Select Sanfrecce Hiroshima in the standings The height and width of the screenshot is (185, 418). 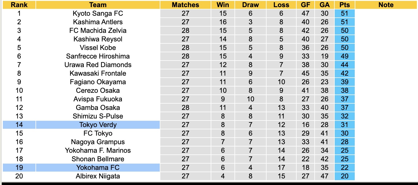pyautogui.click(x=98, y=56)
